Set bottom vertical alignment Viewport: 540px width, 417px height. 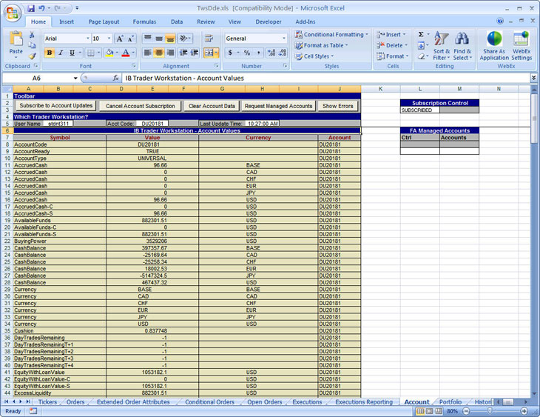pos(170,39)
